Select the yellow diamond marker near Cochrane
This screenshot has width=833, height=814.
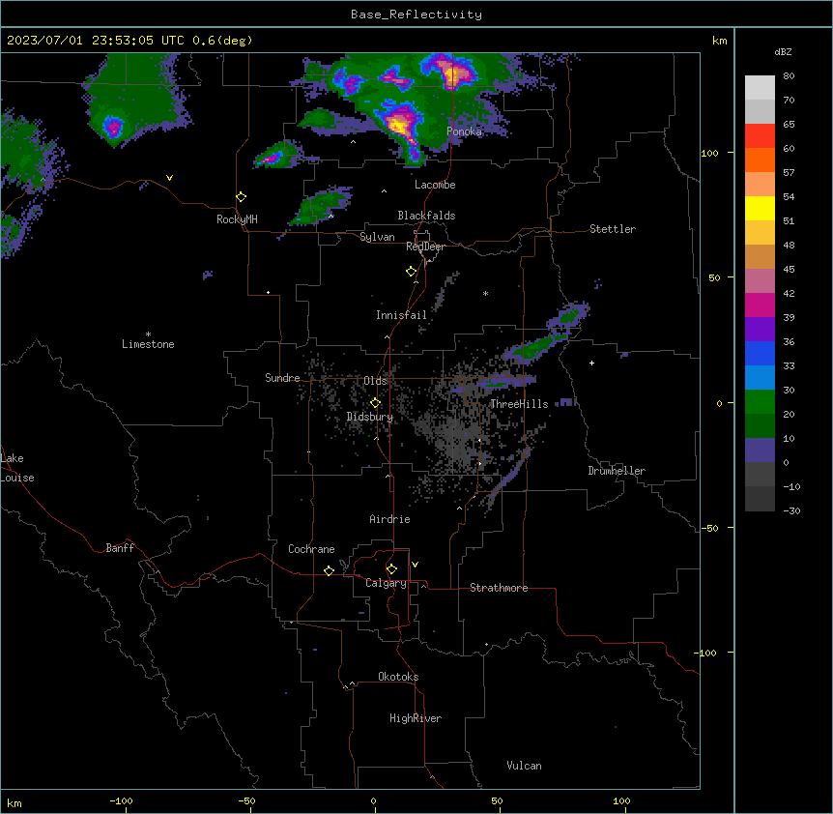pos(329,570)
